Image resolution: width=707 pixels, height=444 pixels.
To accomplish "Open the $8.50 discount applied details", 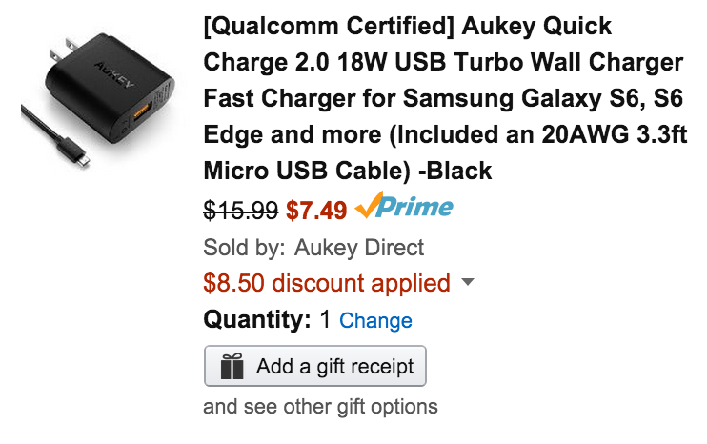I will pos(327,283).
